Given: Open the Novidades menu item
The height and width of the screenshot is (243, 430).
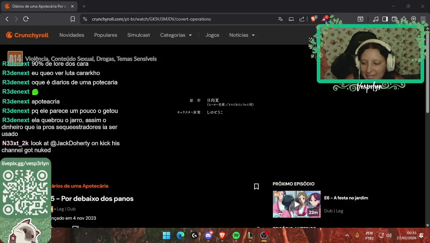Looking at the screenshot, I should pyautogui.click(x=72, y=35).
